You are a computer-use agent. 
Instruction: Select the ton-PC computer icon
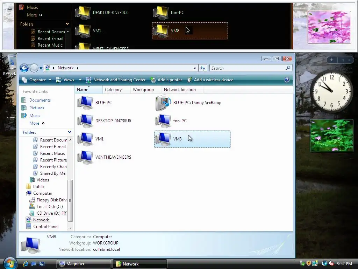pyautogui.click(x=163, y=121)
